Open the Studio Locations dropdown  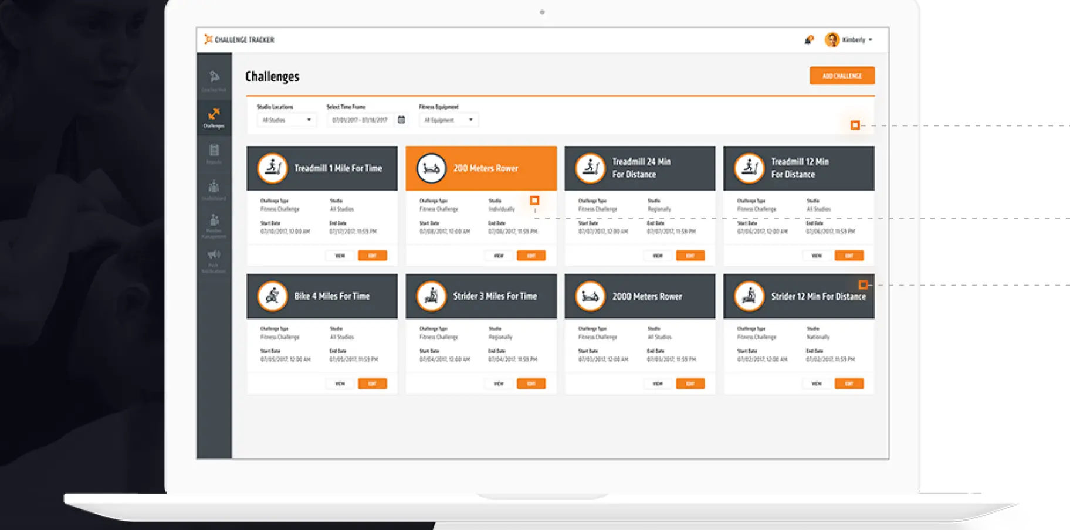click(286, 120)
